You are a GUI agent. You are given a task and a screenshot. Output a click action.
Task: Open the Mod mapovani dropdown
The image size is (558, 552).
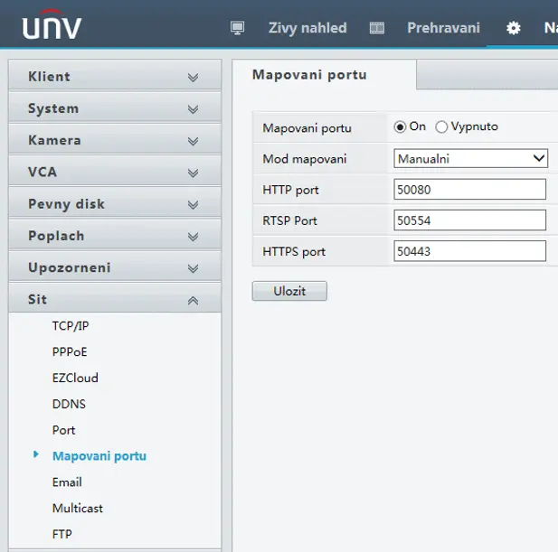point(470,158)
